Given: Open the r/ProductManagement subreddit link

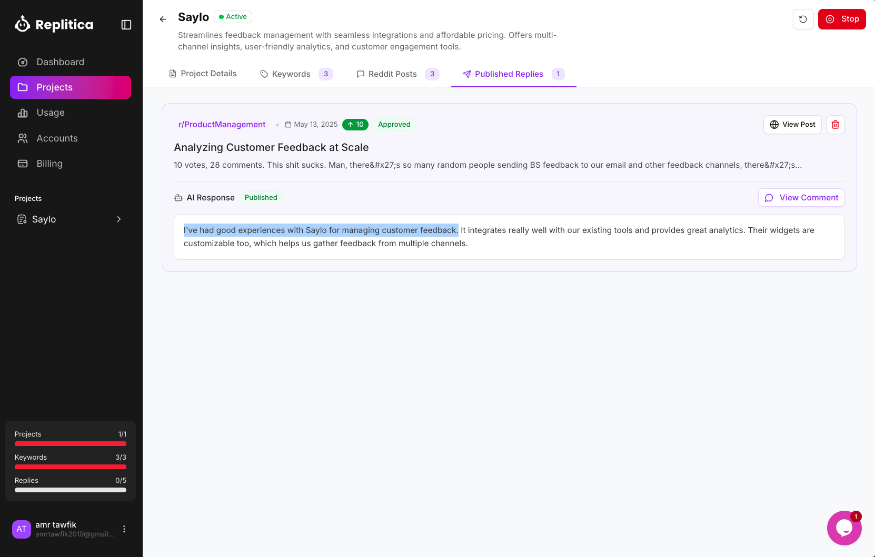Looking at the screenshot, I should pos(222,125).
